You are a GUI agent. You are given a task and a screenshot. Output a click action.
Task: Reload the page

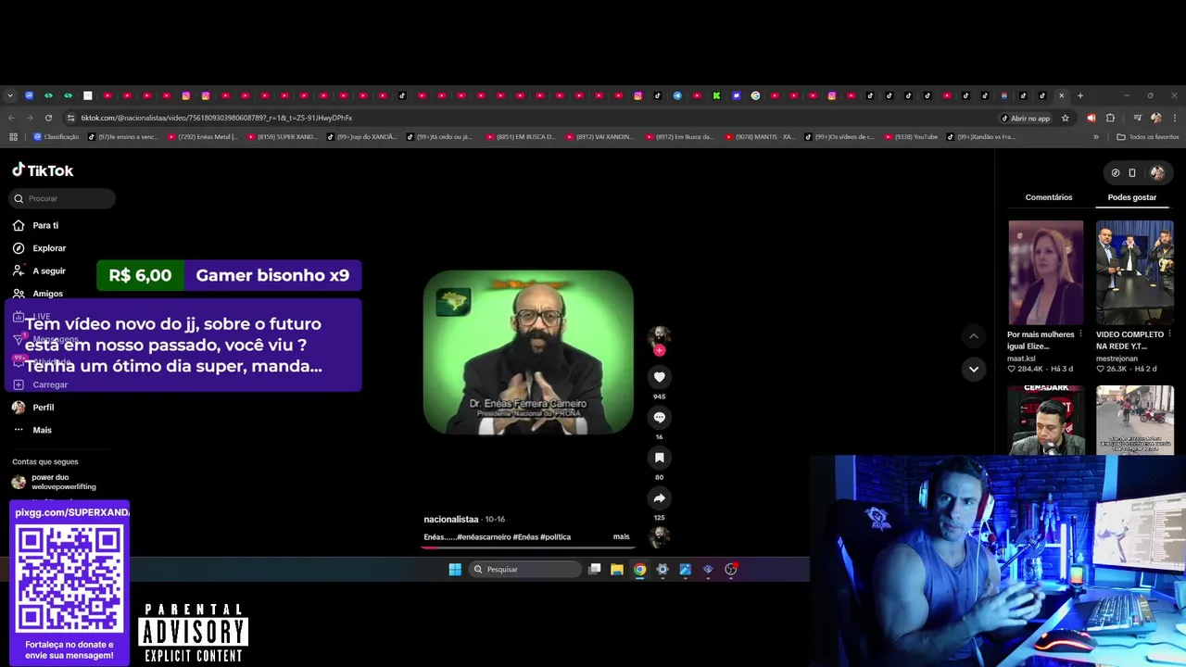click(x=48, y=118)
